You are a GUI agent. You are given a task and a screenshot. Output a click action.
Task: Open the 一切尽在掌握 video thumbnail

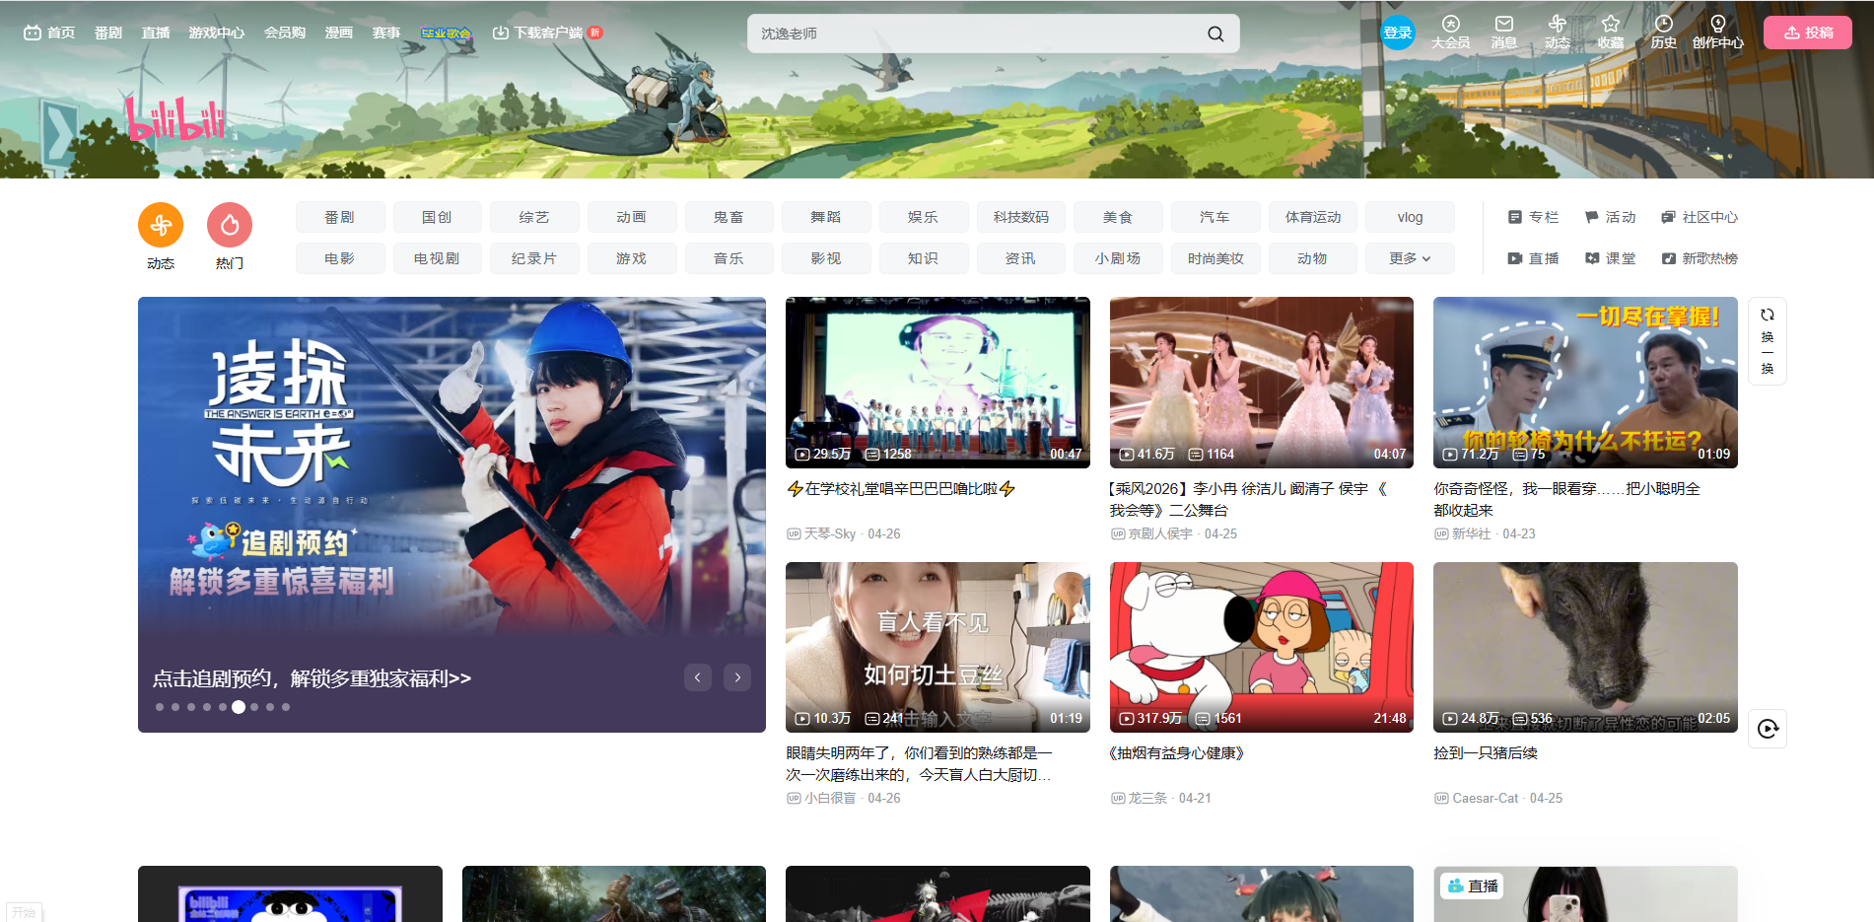(x=1585, y=383)
